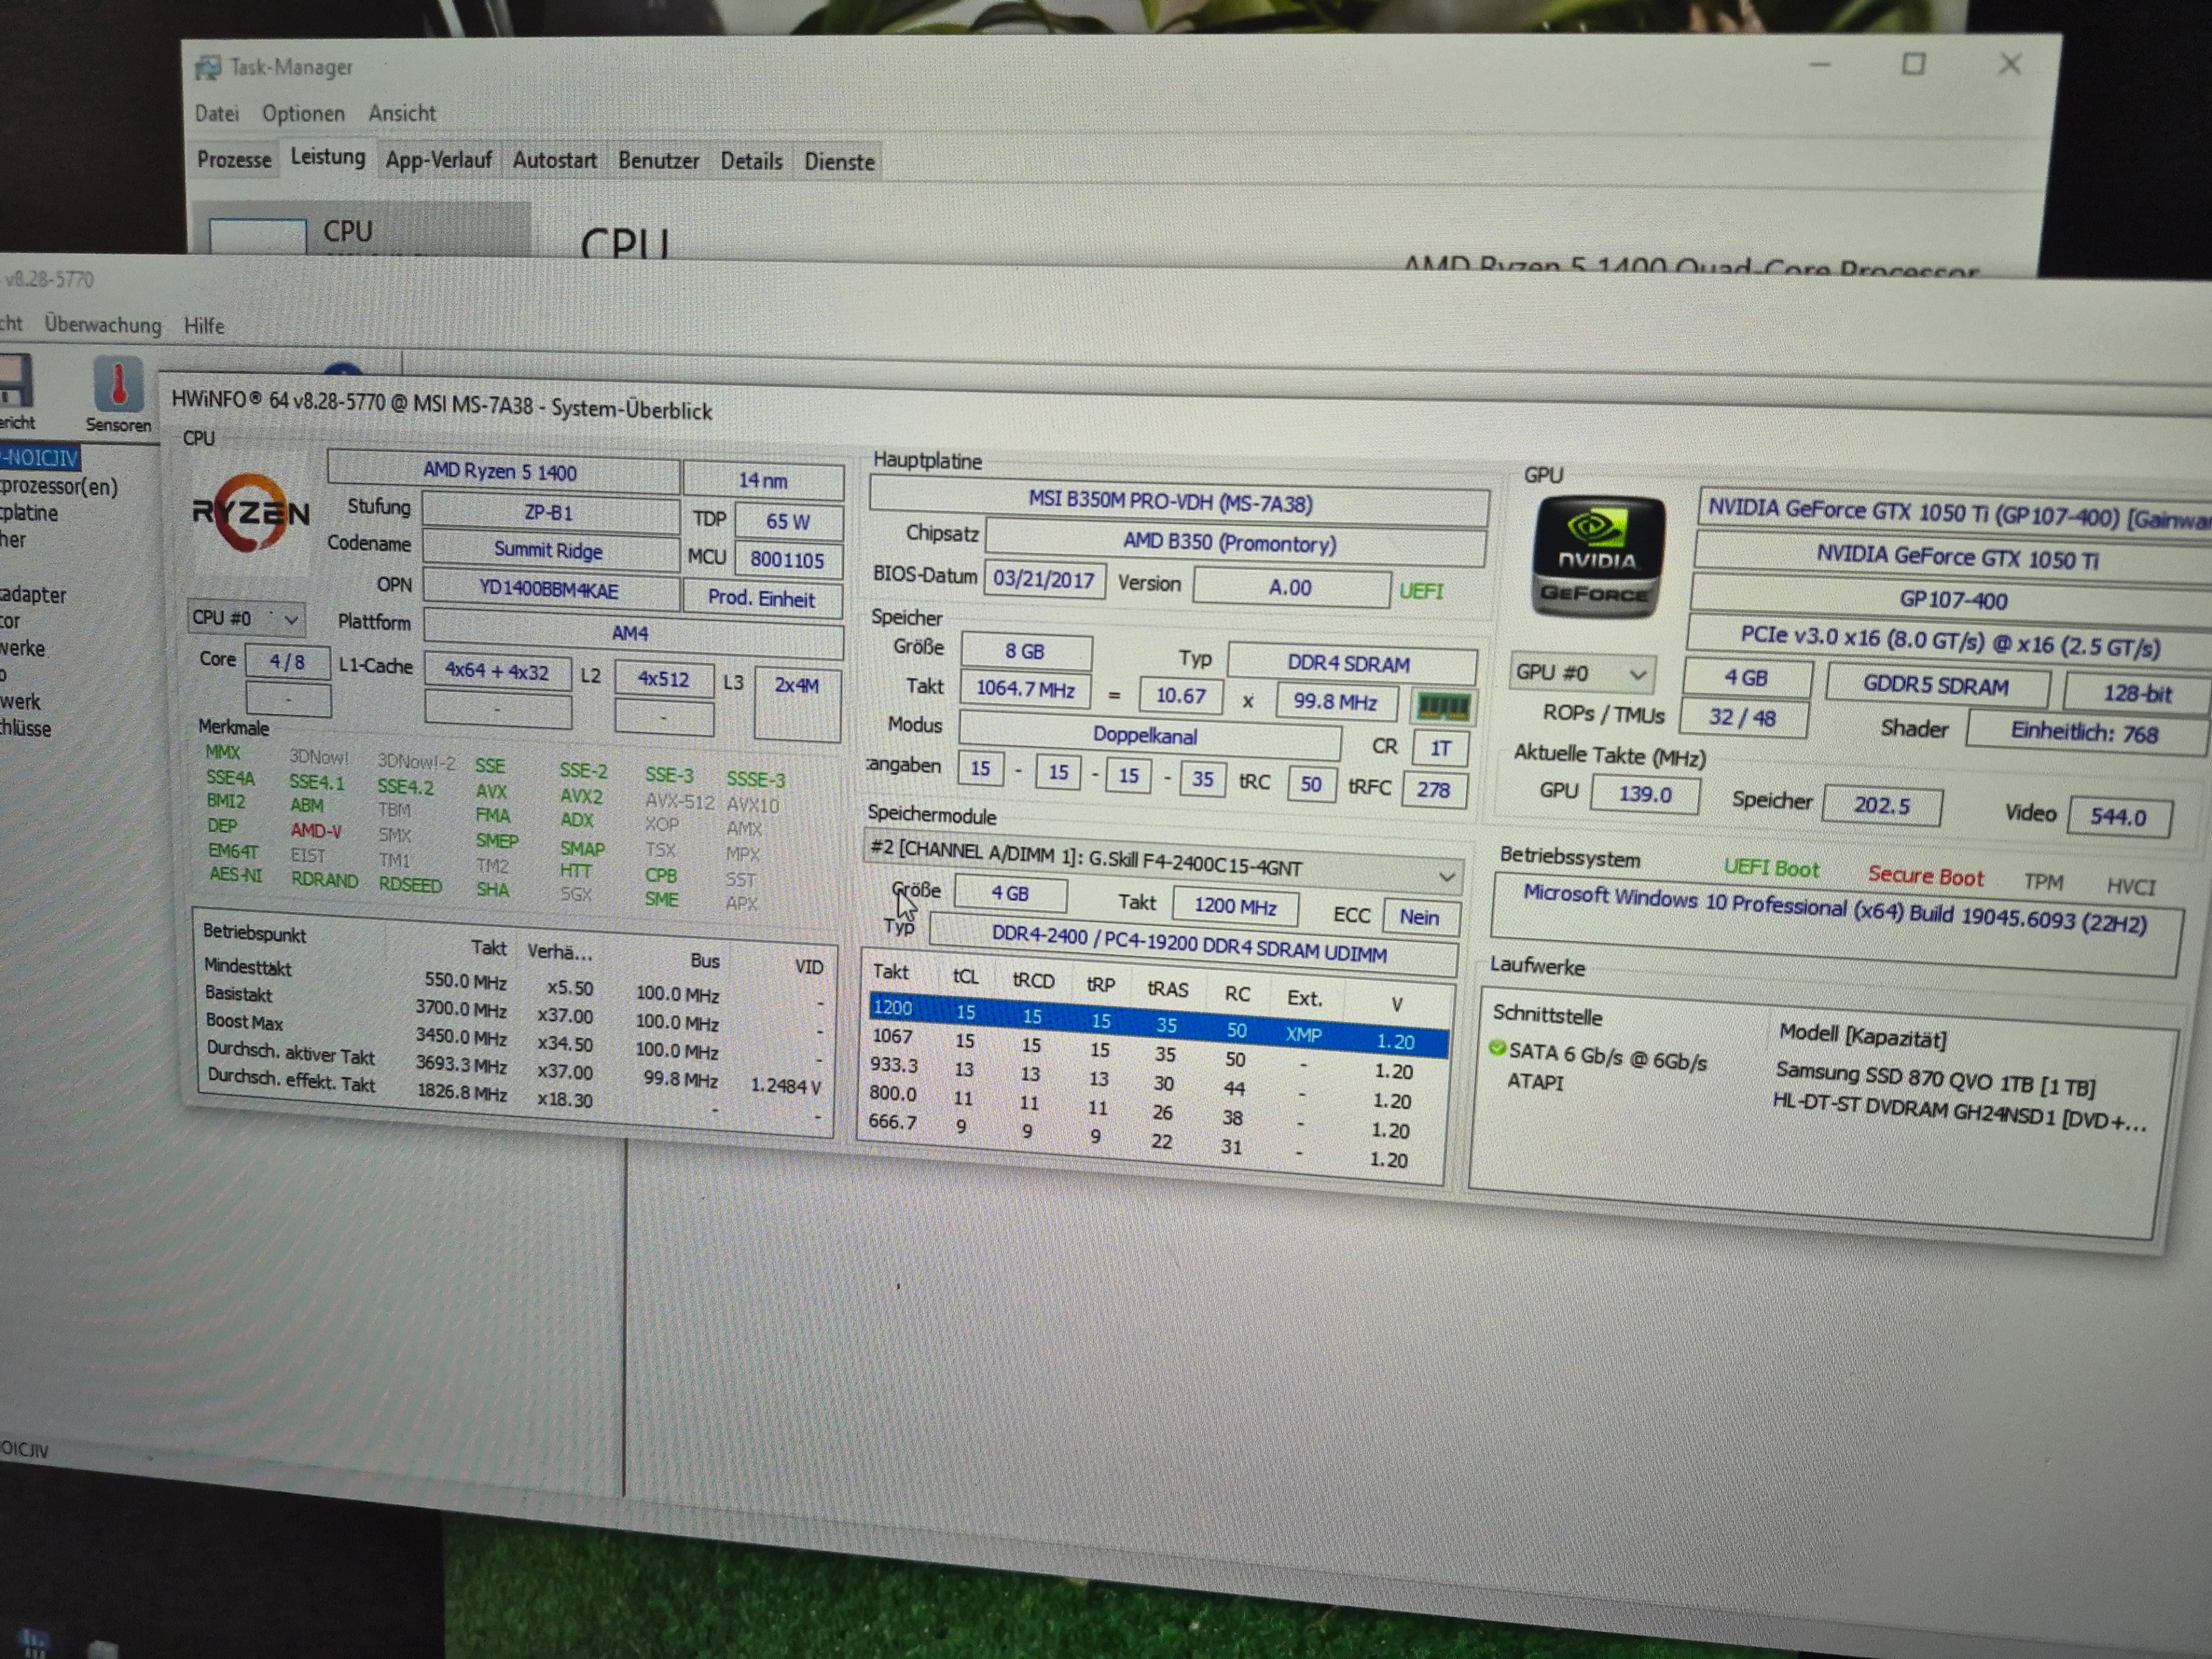Click the Task-Manager title bar icon
Image resolution: width=2212 pixels, height=1659 pixels.
[209, 67]
